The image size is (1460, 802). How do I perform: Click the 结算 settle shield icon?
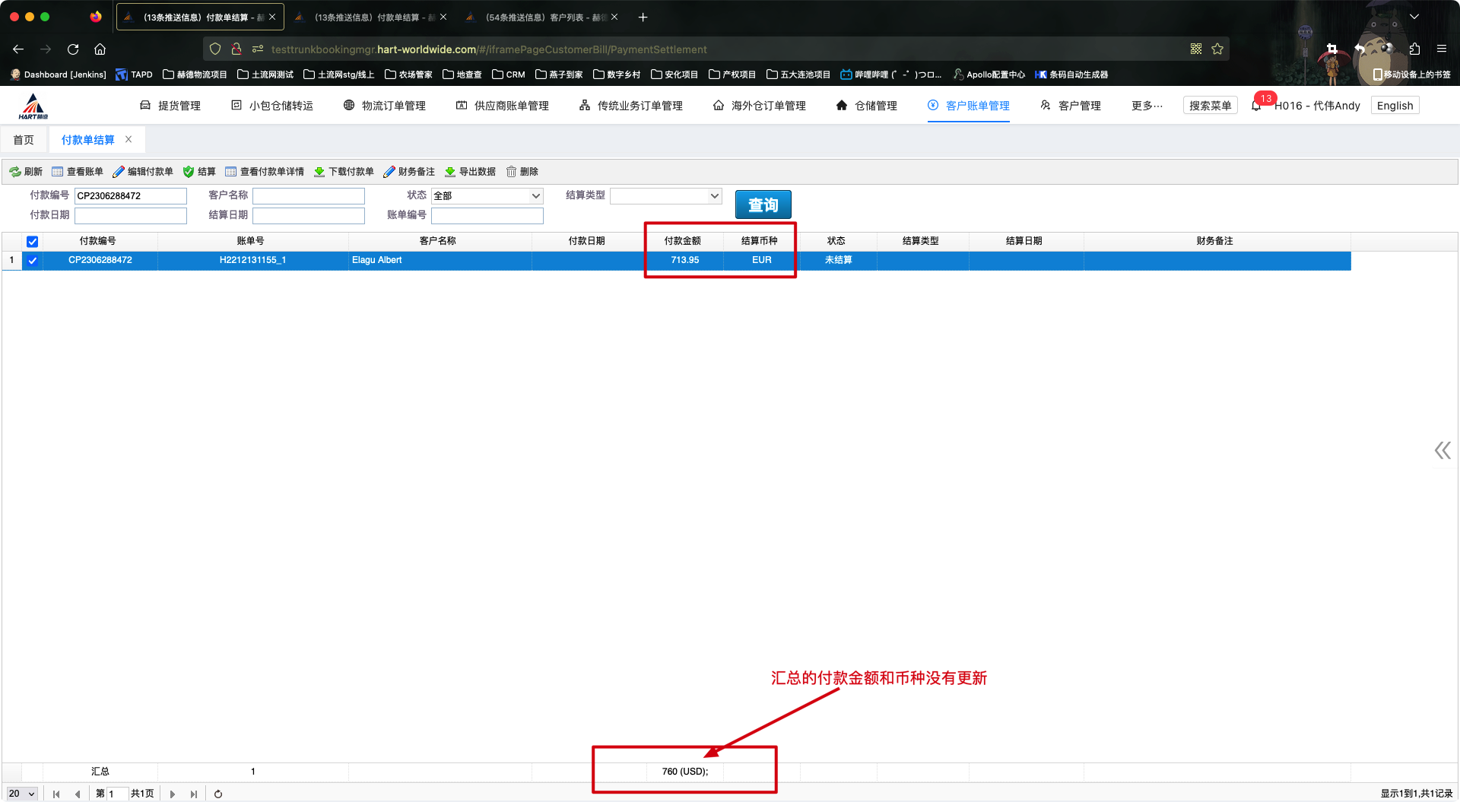click(189, 172)
